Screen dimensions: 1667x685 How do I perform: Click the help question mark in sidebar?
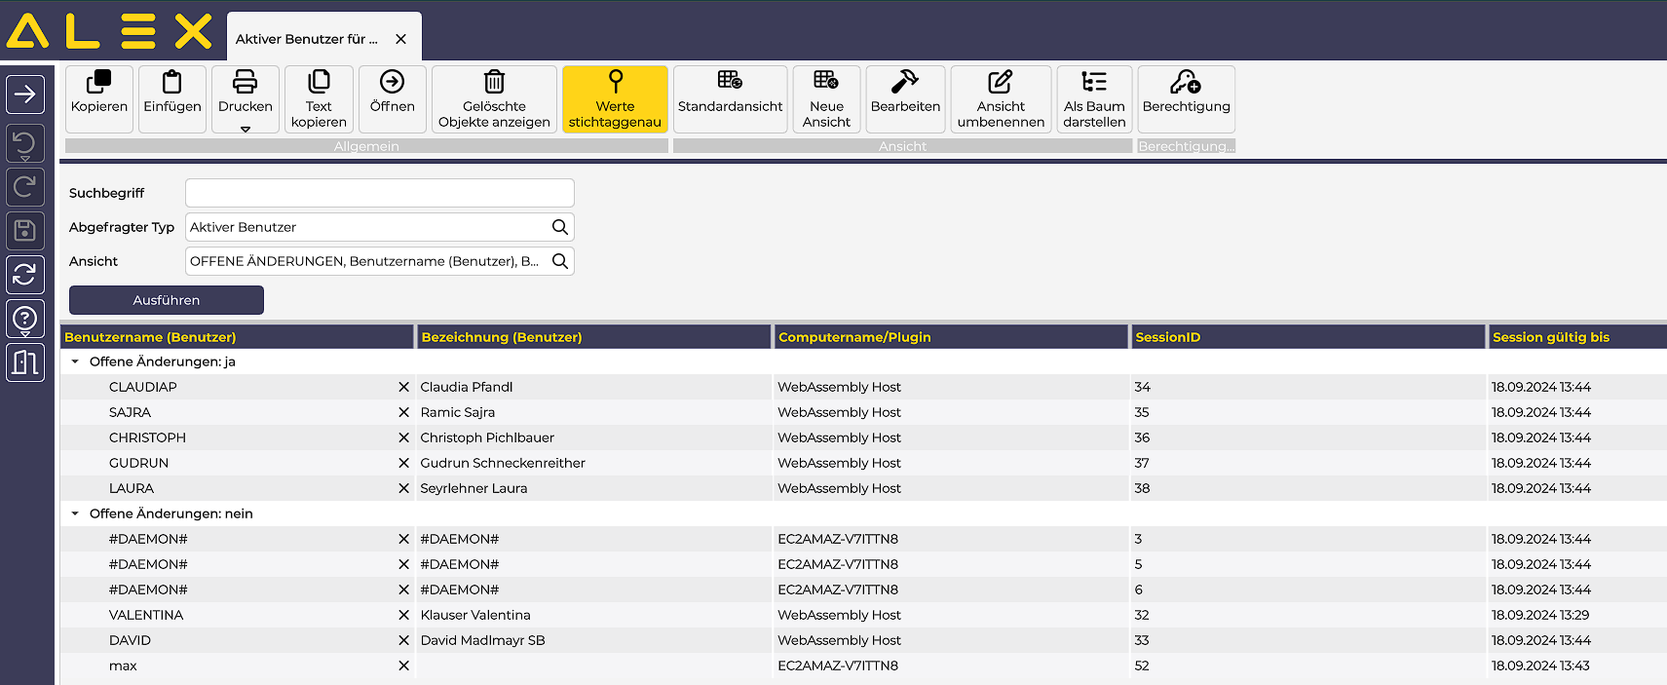tap(25, 319)
